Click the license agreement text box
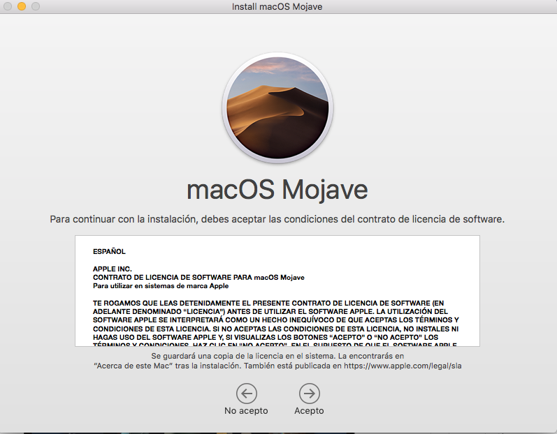Image resolution: width=557 pixels, height=434 pixels. click(277, 291)
